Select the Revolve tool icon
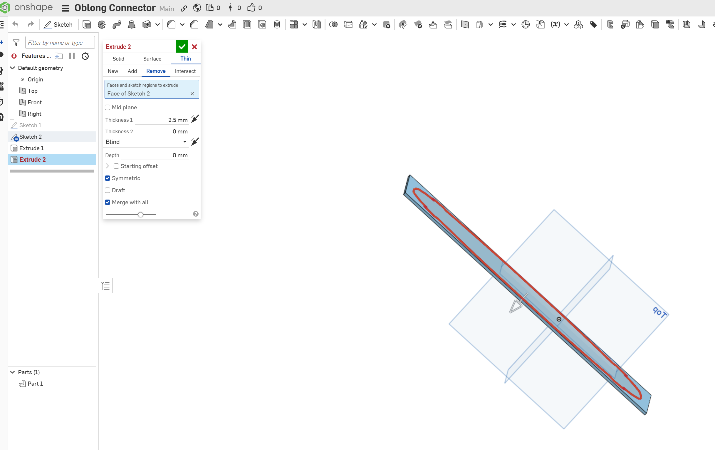This screenshot has width=715, height=450. click(102, 24)
